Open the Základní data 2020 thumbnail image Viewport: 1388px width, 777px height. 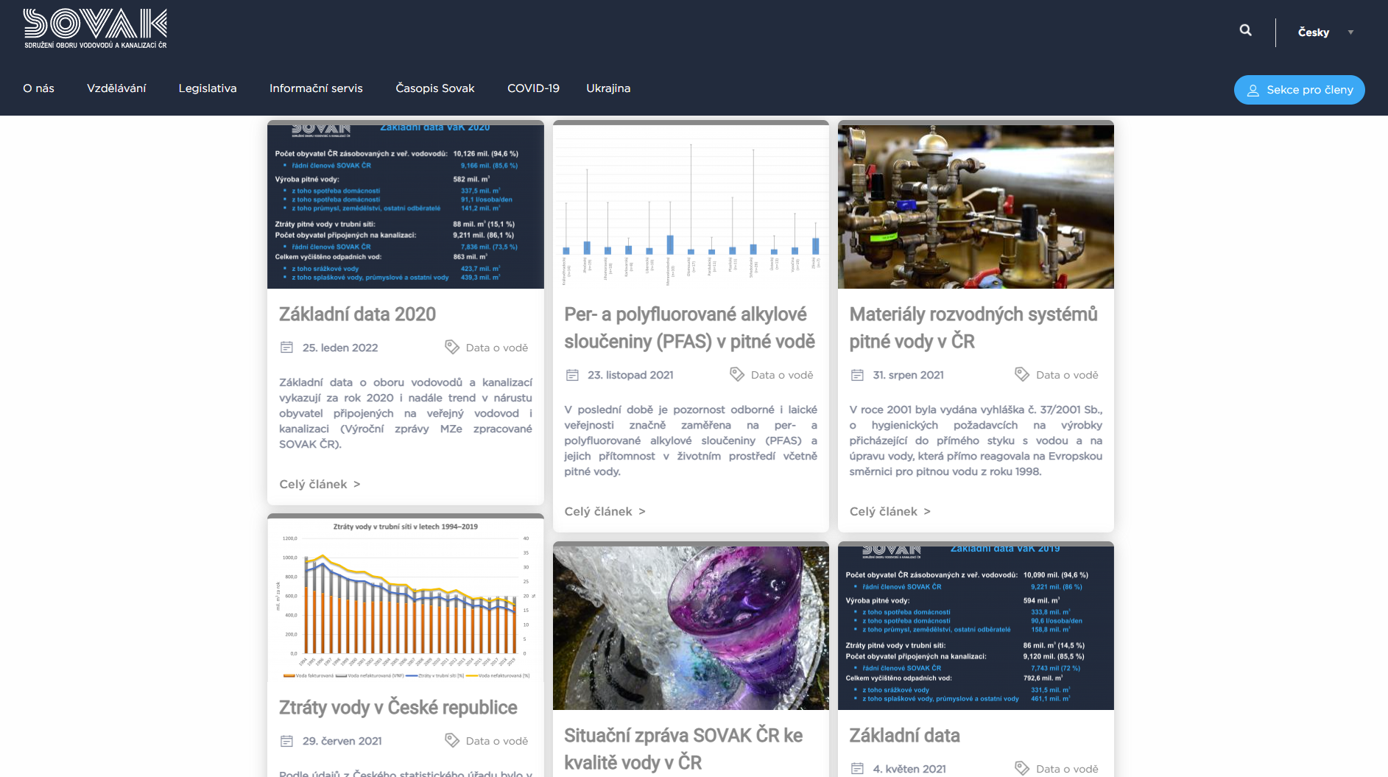406,206
